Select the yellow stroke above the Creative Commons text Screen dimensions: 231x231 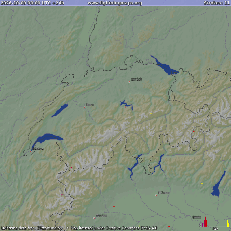pos(140,226)
